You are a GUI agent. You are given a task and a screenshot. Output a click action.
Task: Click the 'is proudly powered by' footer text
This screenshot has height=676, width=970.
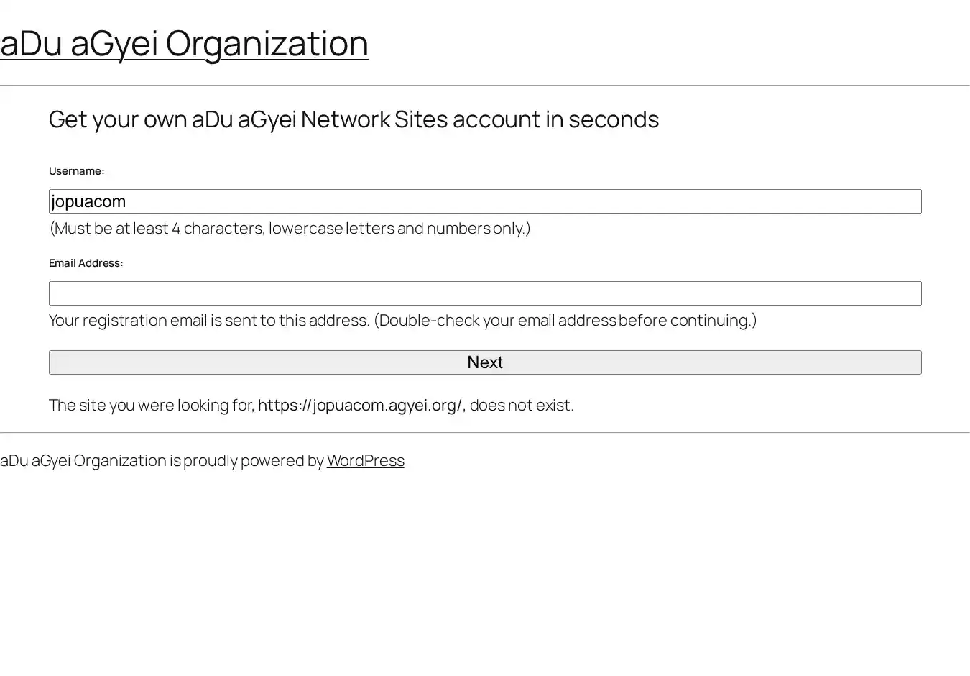(246, 460)
